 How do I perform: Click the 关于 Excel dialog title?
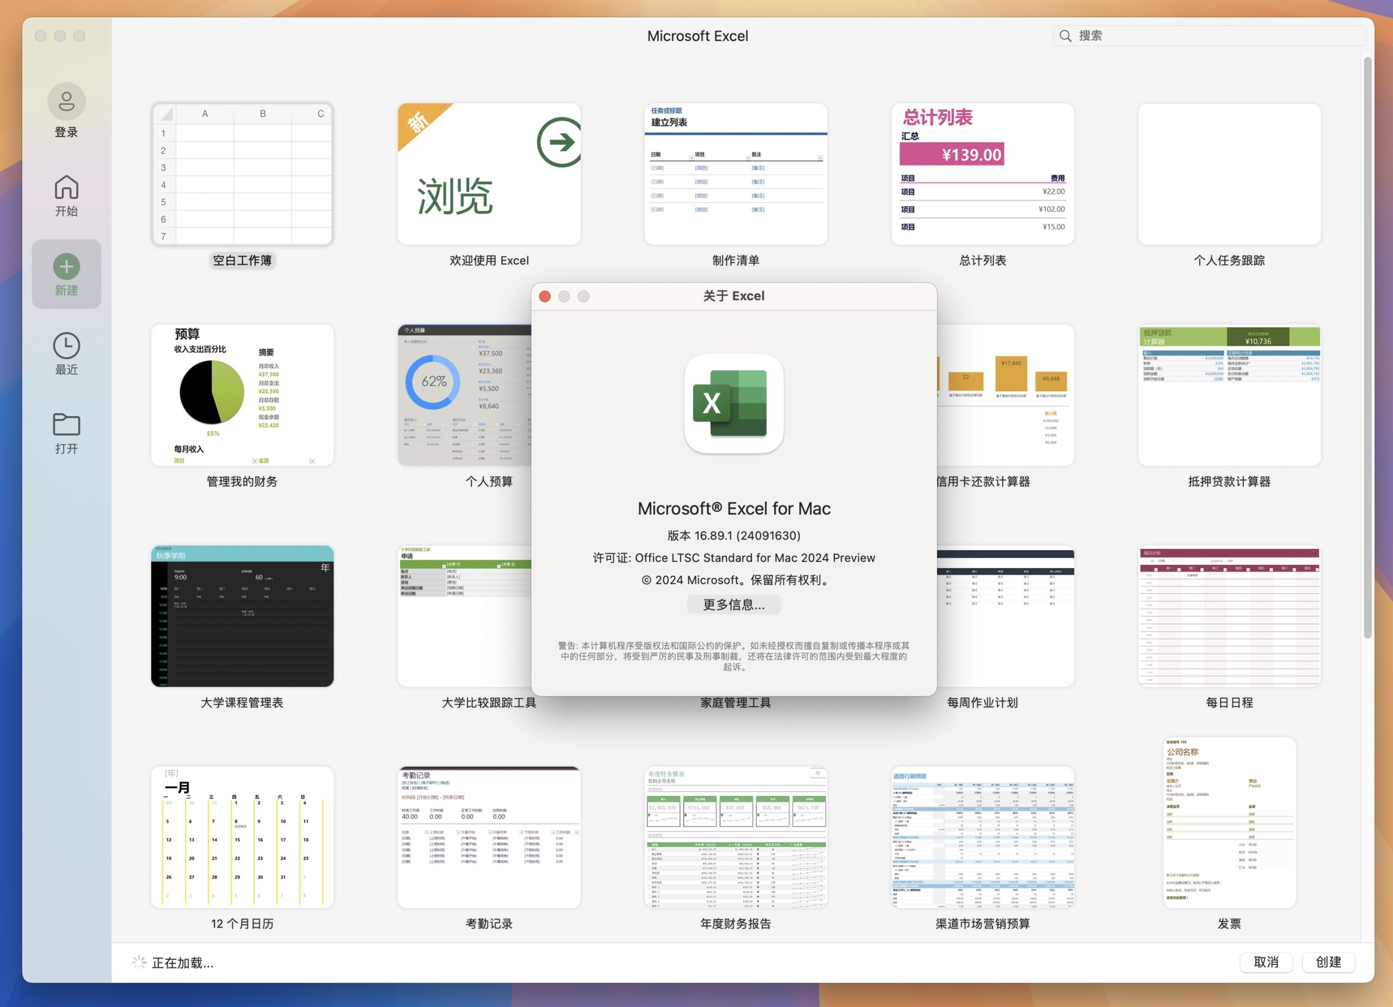pos(734,296)
